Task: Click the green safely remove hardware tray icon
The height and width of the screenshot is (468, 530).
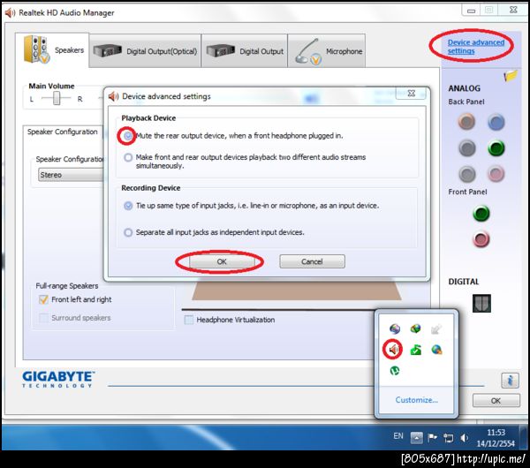Action: (416, 350)
